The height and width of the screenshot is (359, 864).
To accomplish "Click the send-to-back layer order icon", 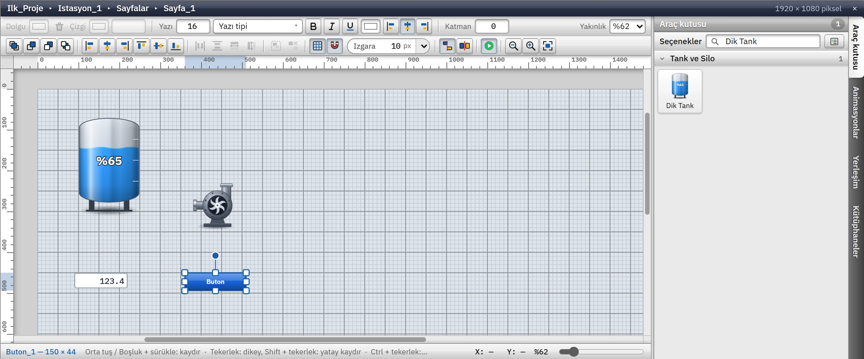I will pos(65,46).
